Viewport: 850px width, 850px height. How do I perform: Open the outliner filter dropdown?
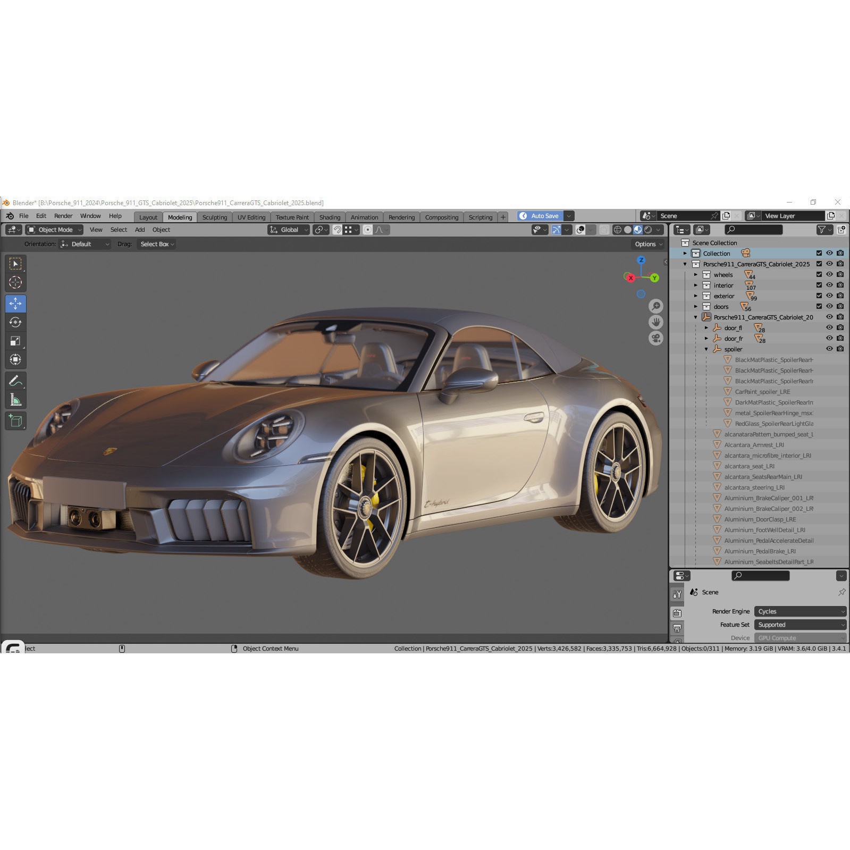(824, 230)
